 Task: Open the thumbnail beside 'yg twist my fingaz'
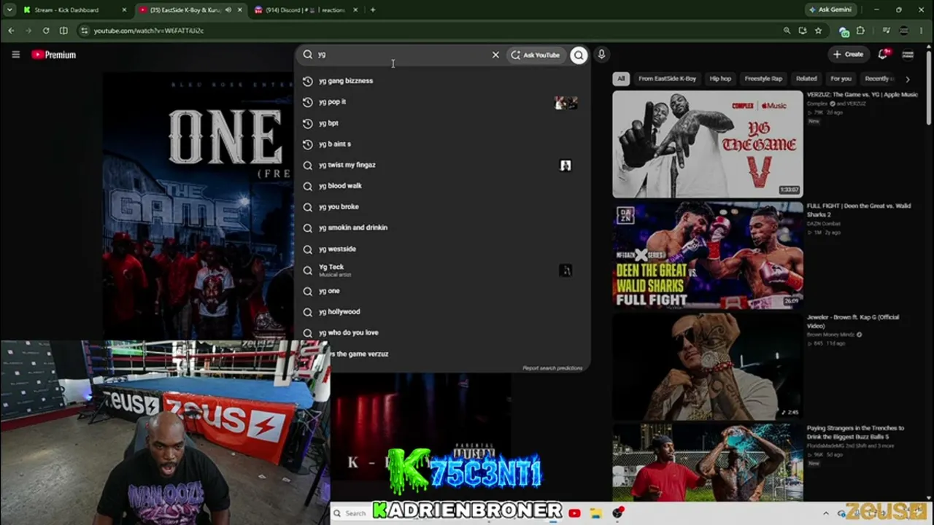pos(566,166)
